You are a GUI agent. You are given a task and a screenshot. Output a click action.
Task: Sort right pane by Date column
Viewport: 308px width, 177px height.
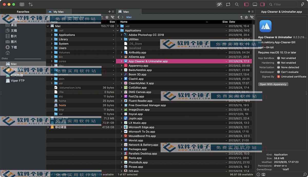tap(232, 22)
